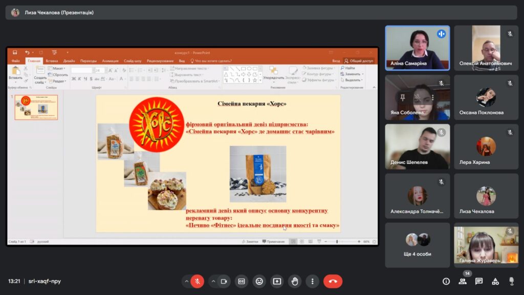
Task: Click Сбросить reset slide button
Action: (x=58, y=75)
